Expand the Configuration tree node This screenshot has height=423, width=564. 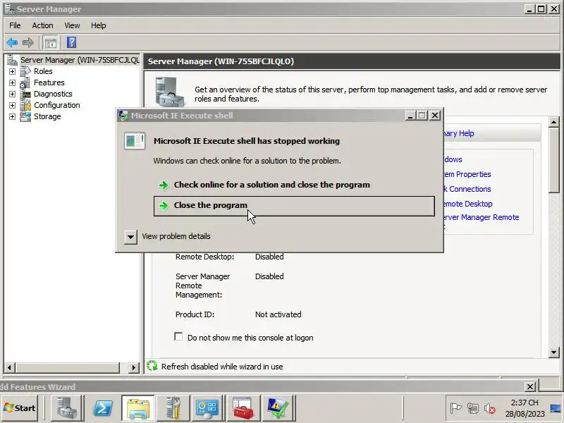click(12, 105)
